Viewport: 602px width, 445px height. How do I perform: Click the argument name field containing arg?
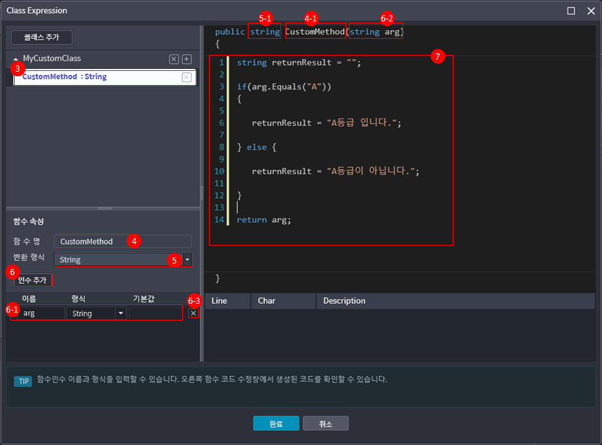(42, 313)
